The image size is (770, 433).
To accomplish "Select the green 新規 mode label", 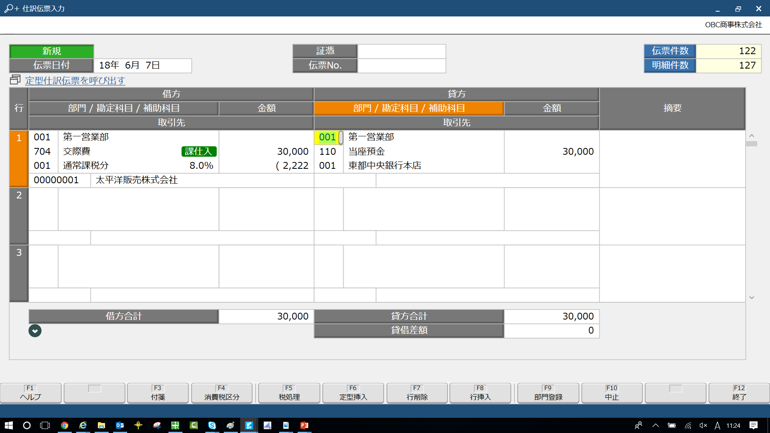I will coord(52,51).
